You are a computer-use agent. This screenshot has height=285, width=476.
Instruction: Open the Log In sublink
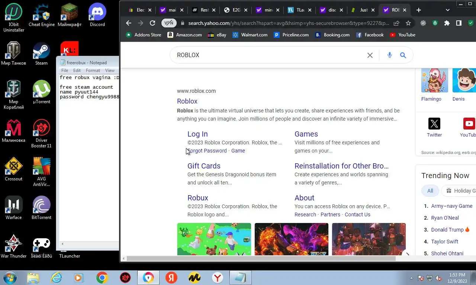tap(197, 134)
